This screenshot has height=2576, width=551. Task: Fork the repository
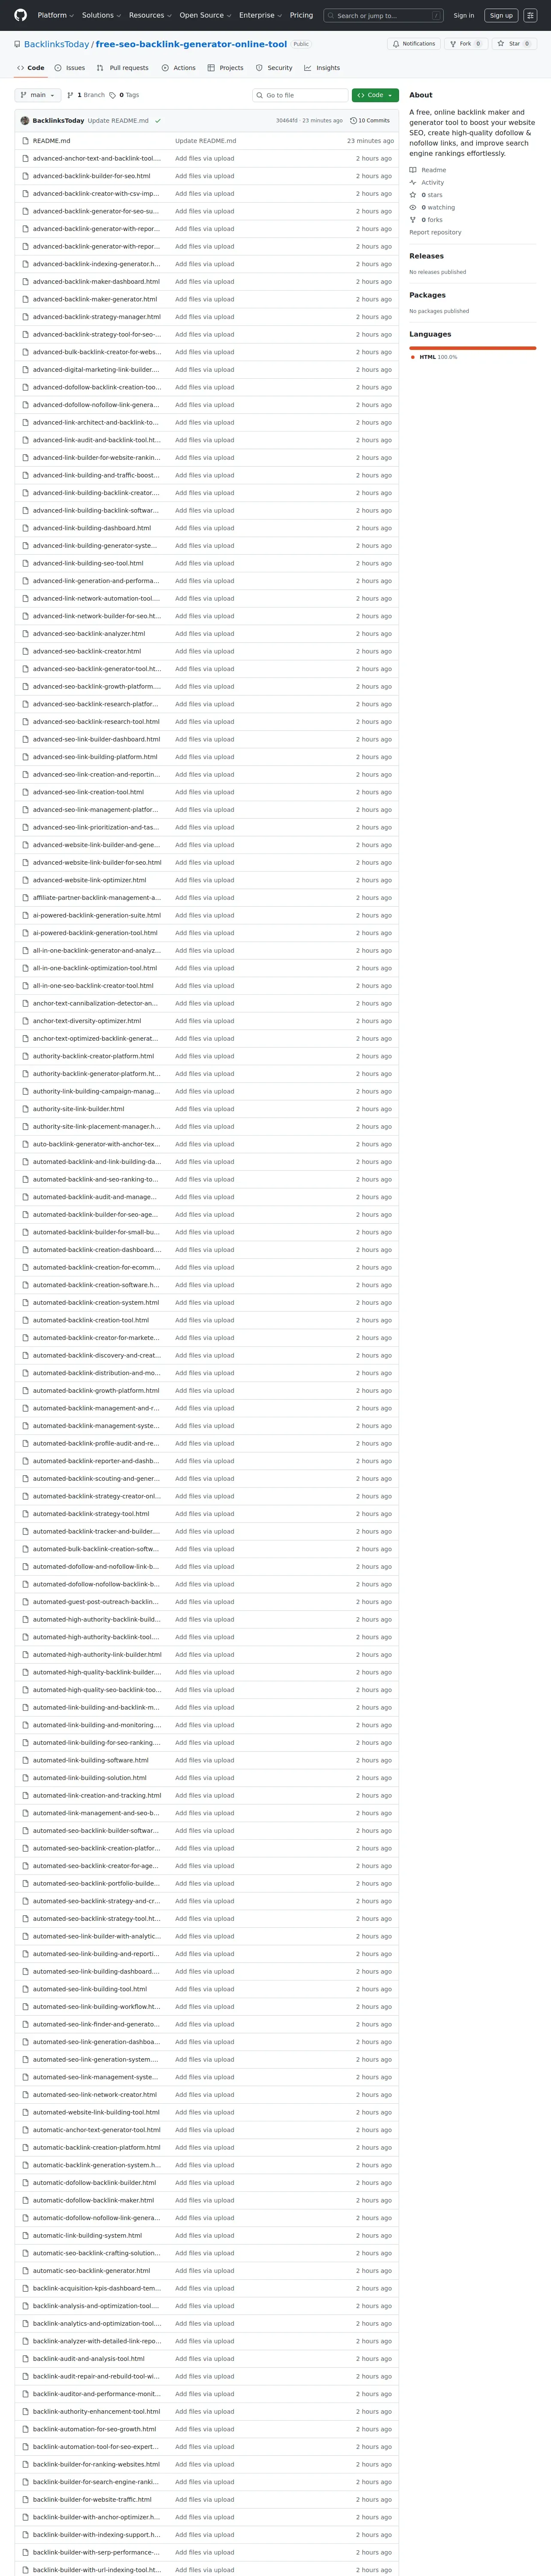466,44
